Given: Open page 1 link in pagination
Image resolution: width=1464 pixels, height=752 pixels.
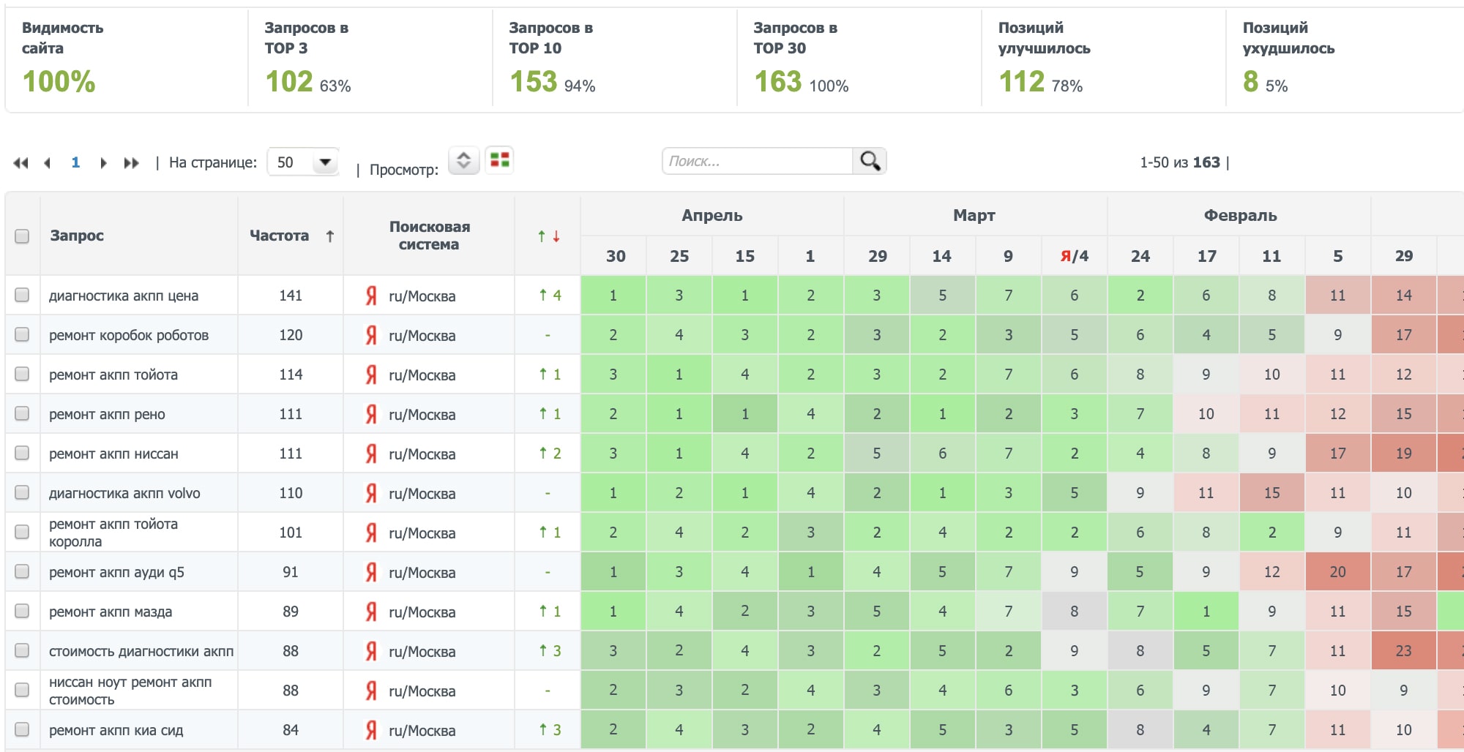Looking at the screenshot, I should tap(75, 162).
